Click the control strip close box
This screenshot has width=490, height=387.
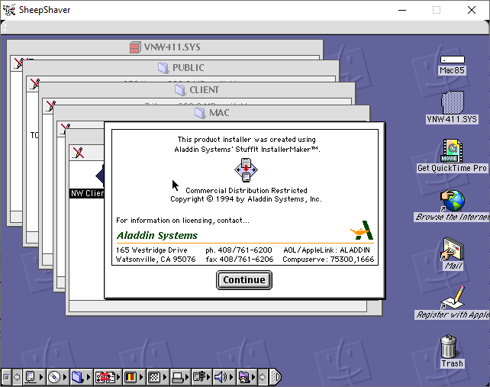tap(6, 377)
